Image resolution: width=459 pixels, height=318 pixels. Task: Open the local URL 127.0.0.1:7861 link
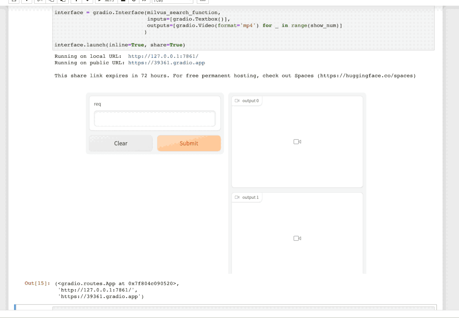tap(163, 56)
